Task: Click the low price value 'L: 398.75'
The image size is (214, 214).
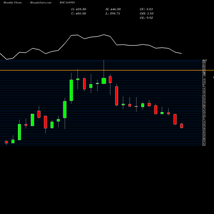Action: tap(113, 14)
